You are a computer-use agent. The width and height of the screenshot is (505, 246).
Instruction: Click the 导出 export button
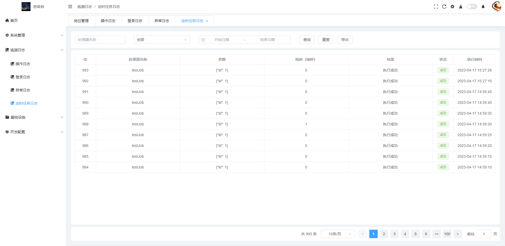345,40
